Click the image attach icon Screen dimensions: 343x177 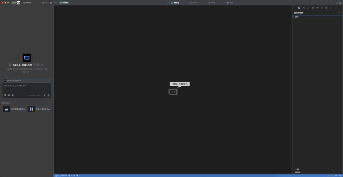pyautogui.click(x=12, y=95)
